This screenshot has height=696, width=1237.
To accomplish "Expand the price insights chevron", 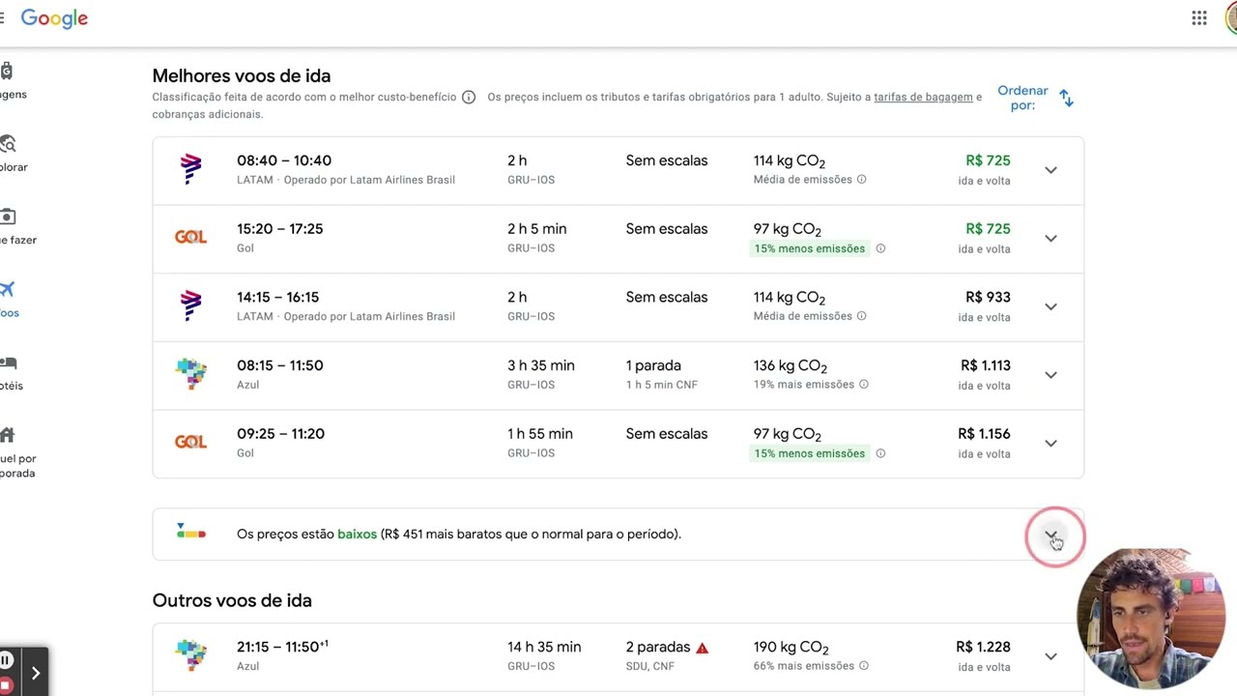I will click(1050, 535).
